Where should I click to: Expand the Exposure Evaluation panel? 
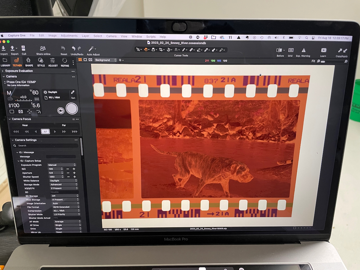pos(3,71)
